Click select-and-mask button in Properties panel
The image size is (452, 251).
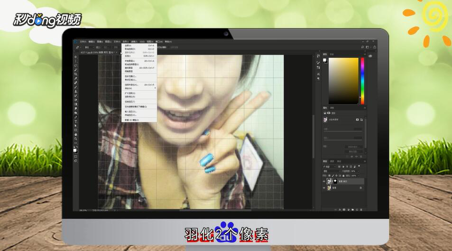click(354, 147)
